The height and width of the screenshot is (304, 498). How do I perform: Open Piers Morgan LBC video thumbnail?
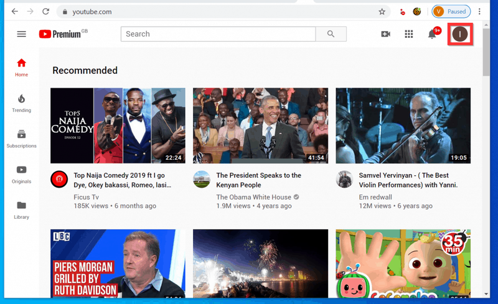pos(118,264)
